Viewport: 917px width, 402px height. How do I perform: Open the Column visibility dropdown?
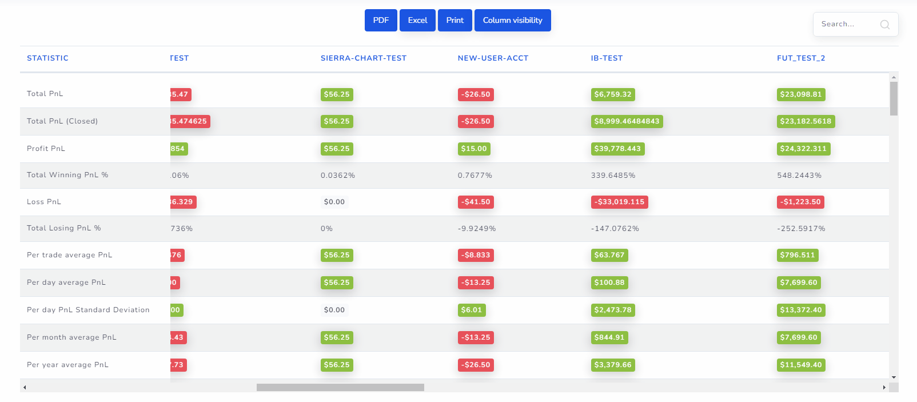pos(513,21)
